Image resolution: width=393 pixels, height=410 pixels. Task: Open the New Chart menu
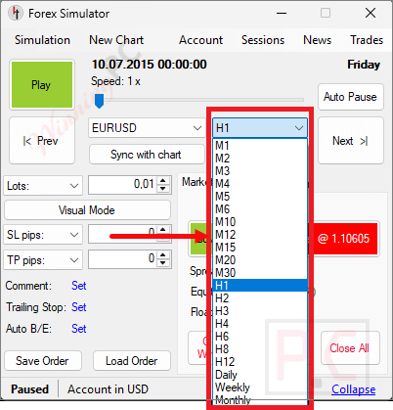tap(116, 40)
